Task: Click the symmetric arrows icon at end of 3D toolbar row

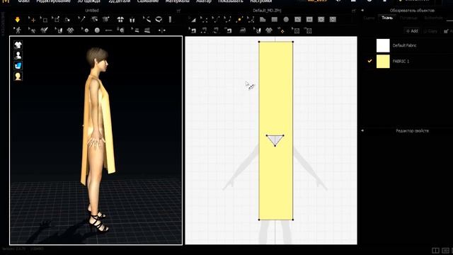Action: [162, 30]
